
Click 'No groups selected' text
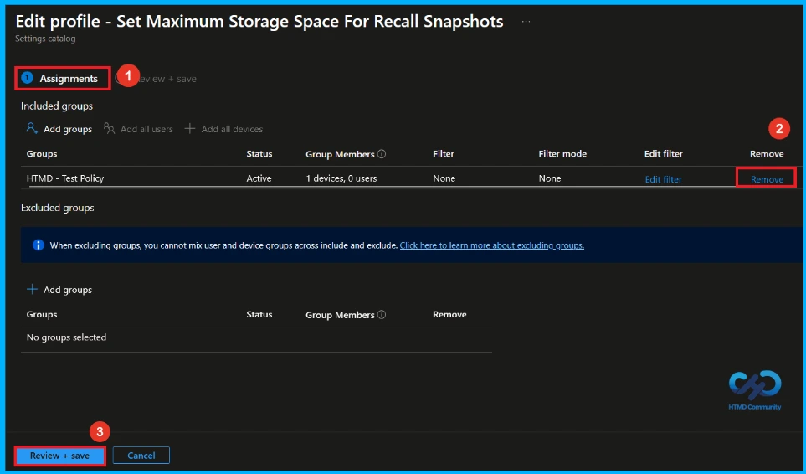coord(66,337)
